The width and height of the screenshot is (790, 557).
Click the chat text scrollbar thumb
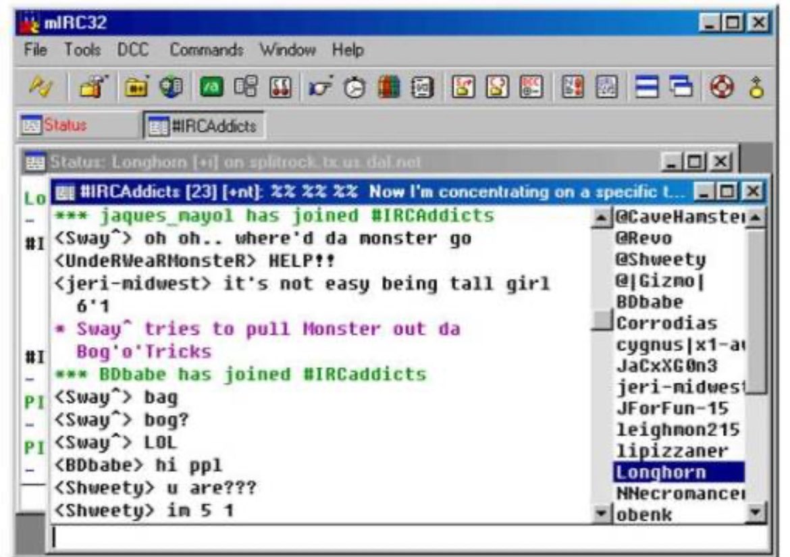point(601,320)
